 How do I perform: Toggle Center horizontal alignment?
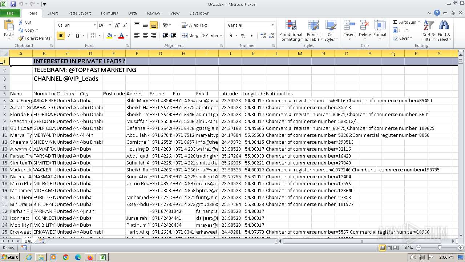(145, 36)
